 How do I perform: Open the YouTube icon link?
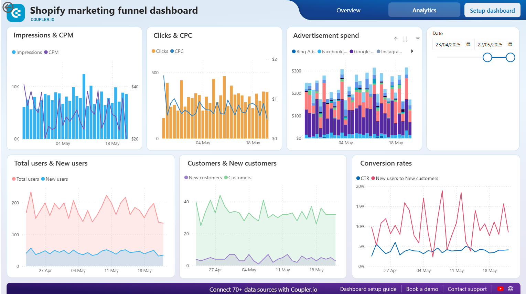tap(500, 289)
